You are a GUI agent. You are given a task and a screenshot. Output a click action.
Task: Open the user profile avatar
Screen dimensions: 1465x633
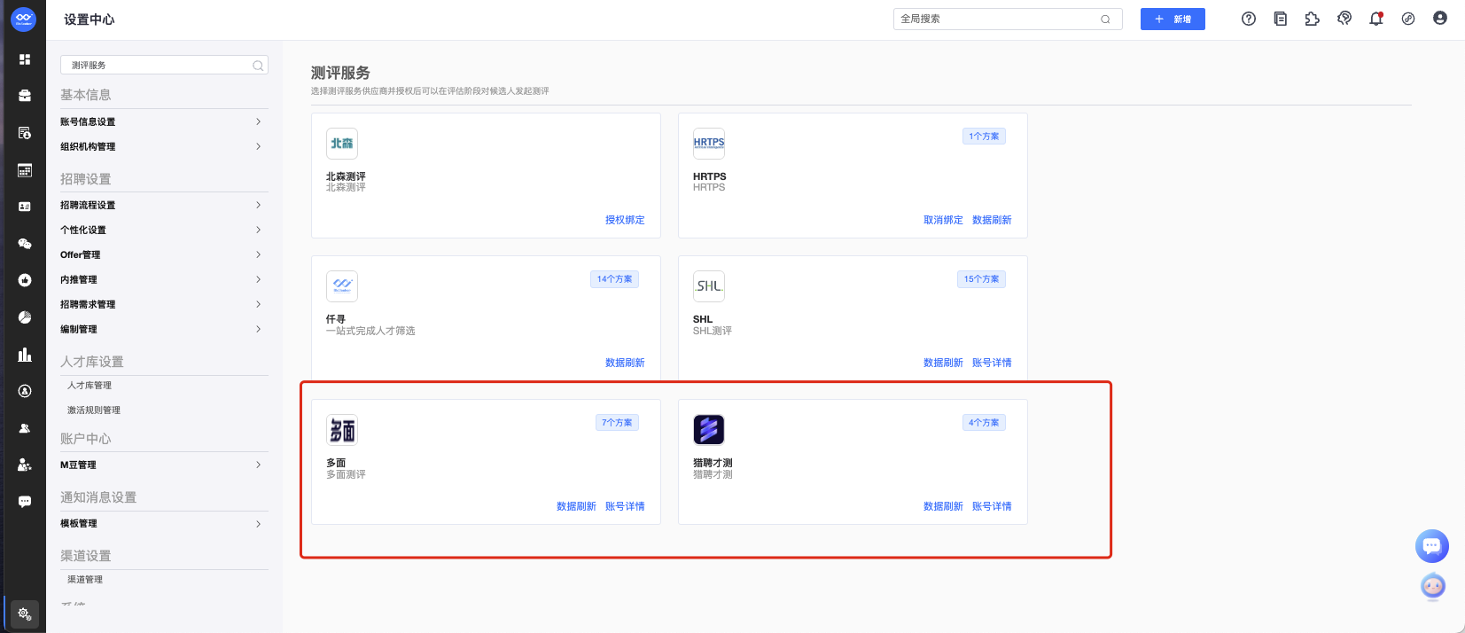coord(1440,19)
